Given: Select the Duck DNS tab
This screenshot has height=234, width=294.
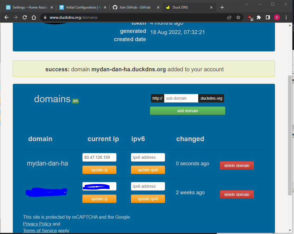Looking at the screenshot, I should coord(188,7).
